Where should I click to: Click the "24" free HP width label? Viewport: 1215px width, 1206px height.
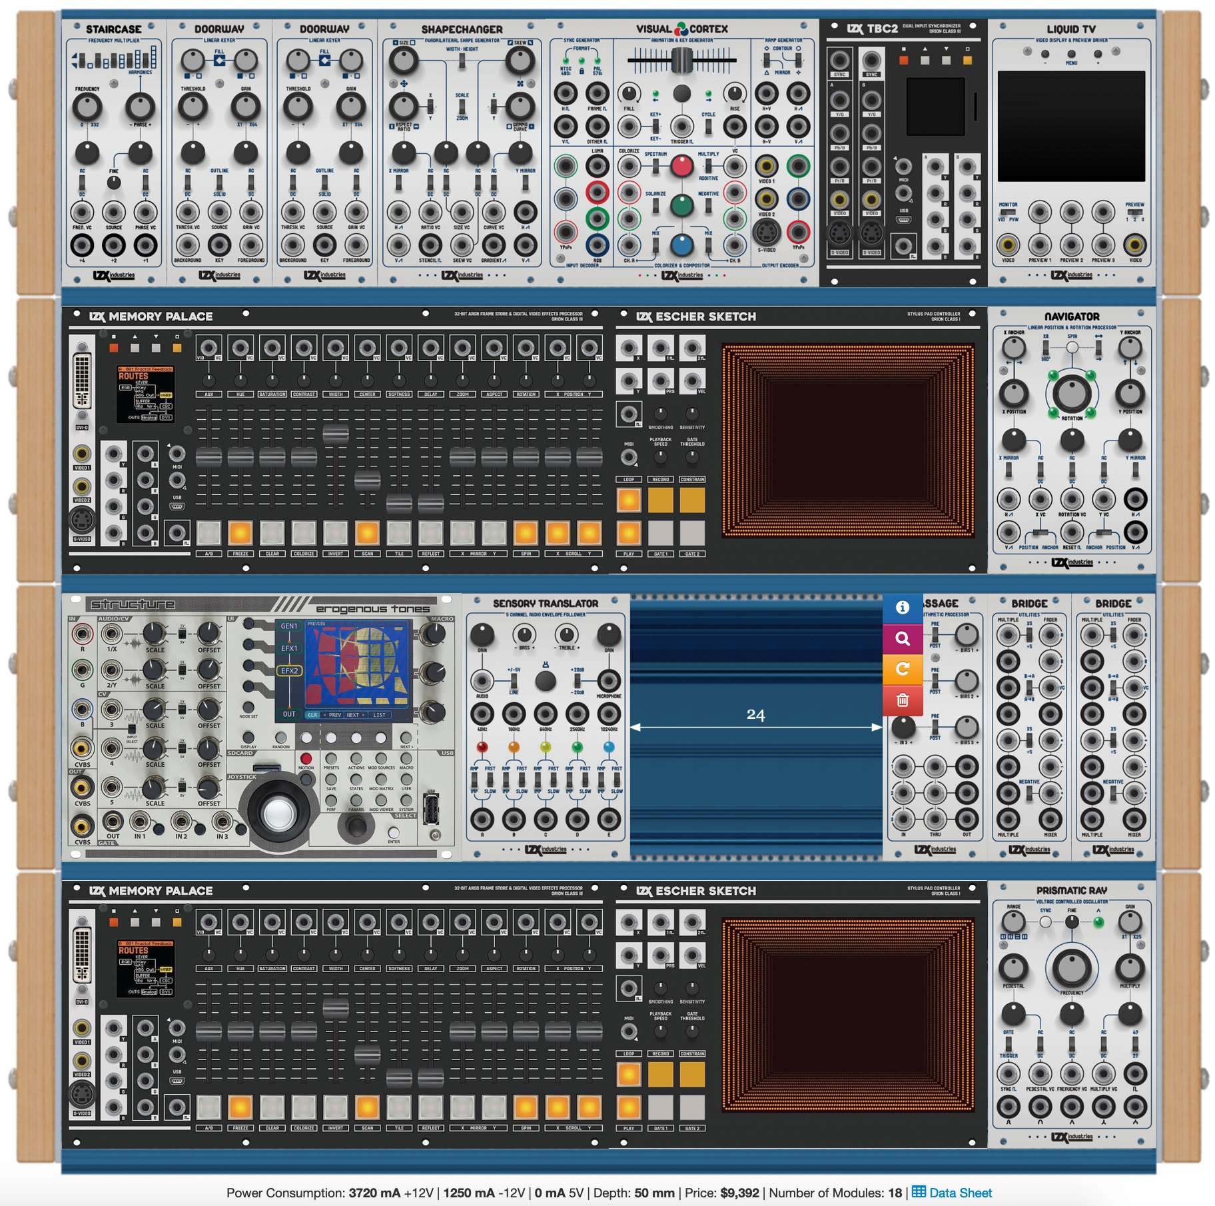point(755,715)
